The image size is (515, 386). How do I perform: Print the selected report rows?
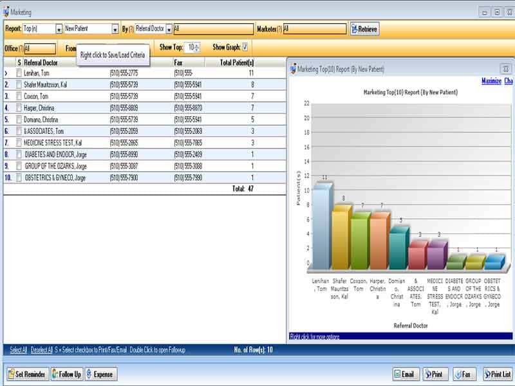click(x=435, y=374)
